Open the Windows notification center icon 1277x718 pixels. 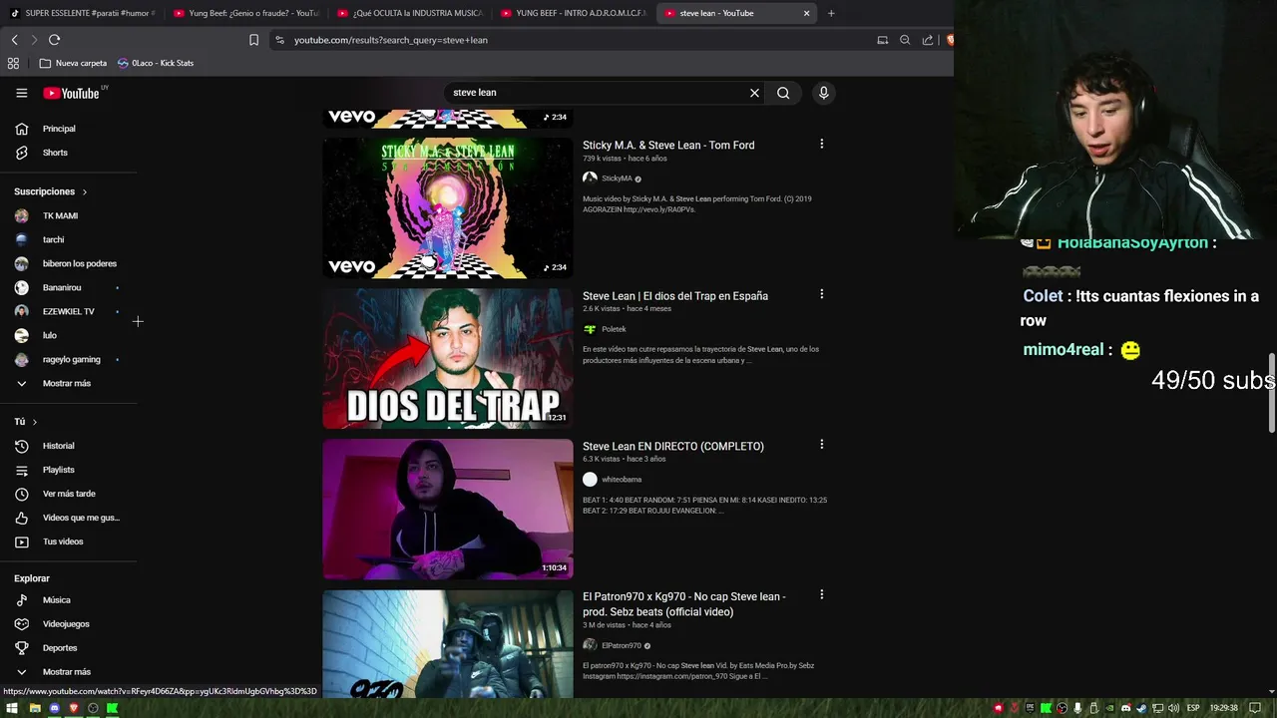click(x=1255, y=708)
